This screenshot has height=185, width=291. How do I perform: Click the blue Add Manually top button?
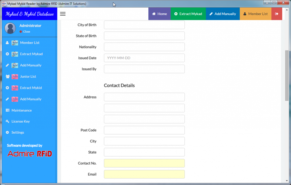pyautogui.click(x=223, y=14)
